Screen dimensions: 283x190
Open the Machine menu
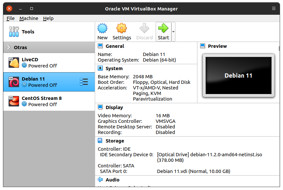coord(29,18)
